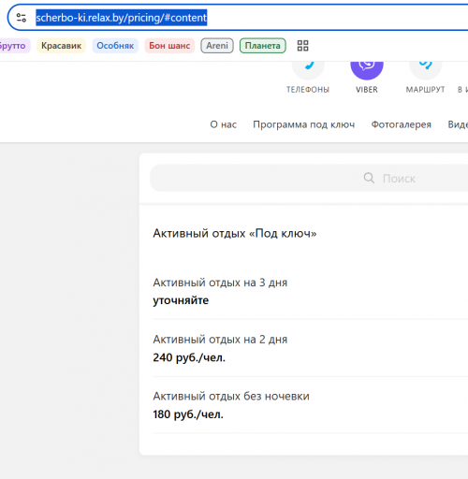Open Программа под ключ menu item
468x479 pixels.
click(304, 124)
